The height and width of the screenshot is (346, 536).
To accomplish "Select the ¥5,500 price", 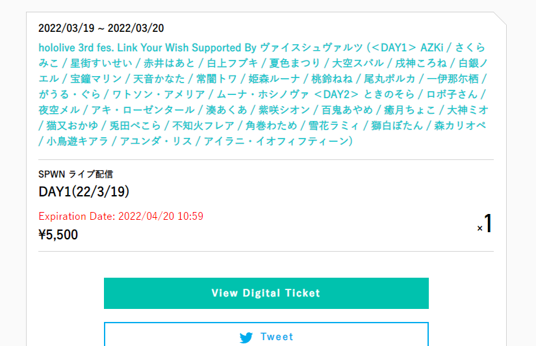I will pyautogui.click(x=58, y=235).
